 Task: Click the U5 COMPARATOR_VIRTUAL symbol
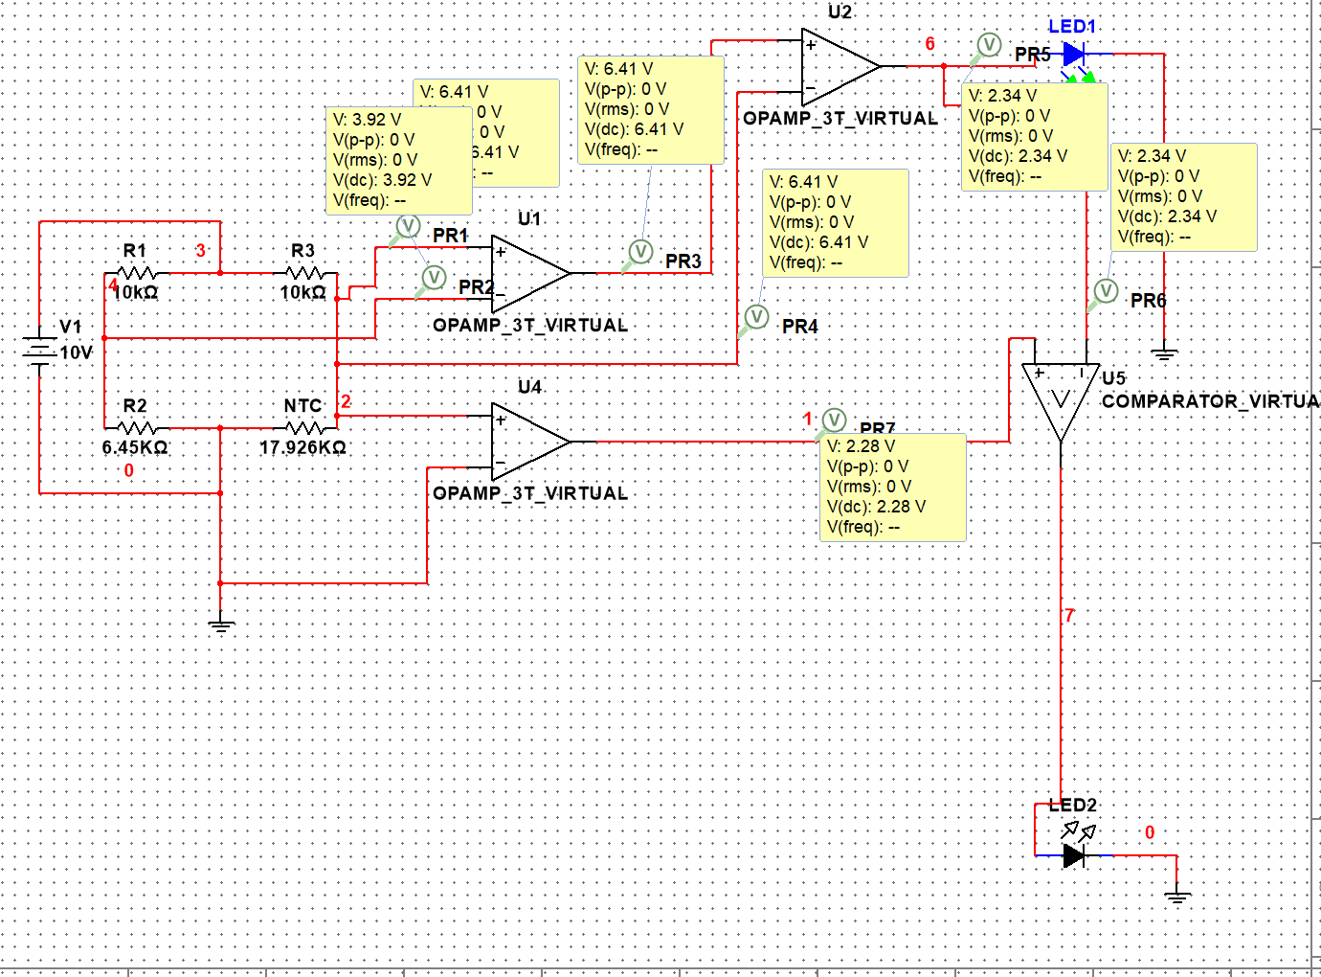click(1063, 398)
